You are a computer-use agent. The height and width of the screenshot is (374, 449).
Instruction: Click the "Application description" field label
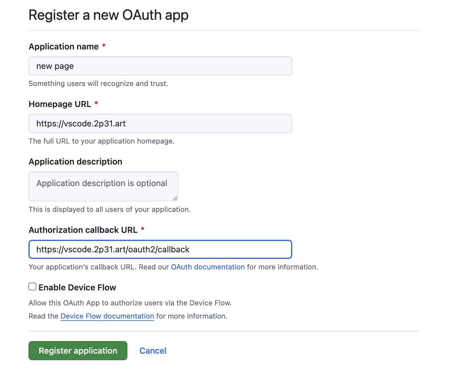(x=75, y=162)
